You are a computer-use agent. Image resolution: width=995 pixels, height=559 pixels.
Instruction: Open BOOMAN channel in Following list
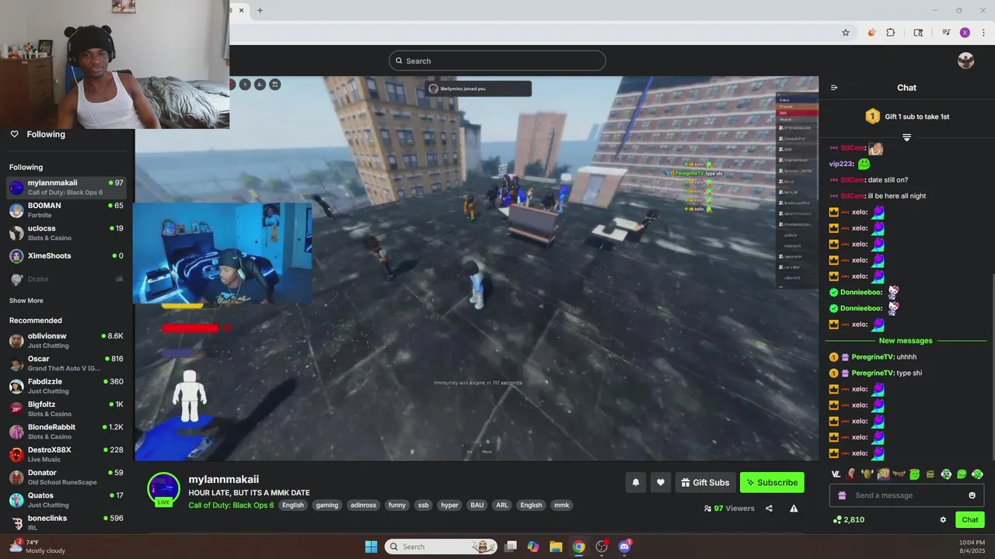67,210
